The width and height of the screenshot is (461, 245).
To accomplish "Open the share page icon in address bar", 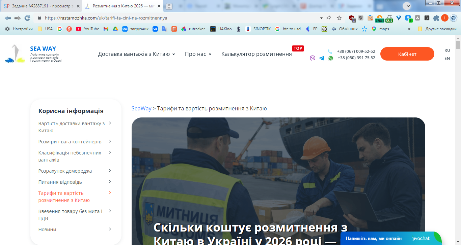I will click(x=328, y=18).
